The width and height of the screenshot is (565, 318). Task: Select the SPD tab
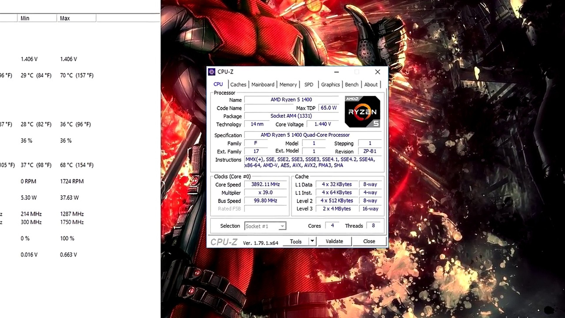click(309, 85)
